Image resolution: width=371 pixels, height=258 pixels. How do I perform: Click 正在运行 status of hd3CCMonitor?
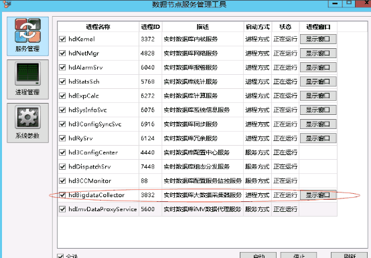[x=285, y=180]
